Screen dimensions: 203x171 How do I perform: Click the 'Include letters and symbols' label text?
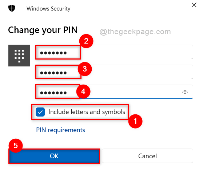87,112
